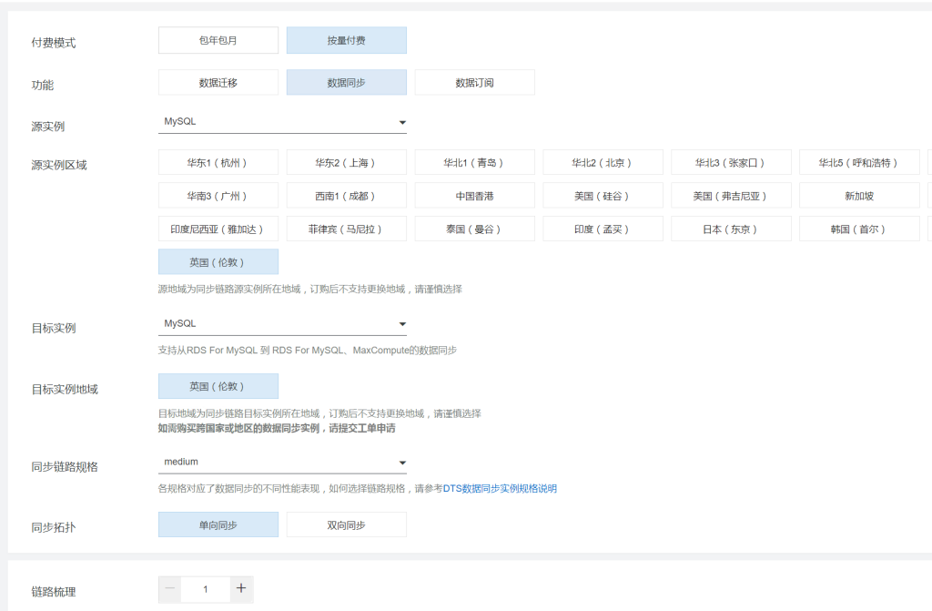This screenshot has height=611, width=932.
Task: Choose 数据同步 function
Action: click(x=347, y=83)
